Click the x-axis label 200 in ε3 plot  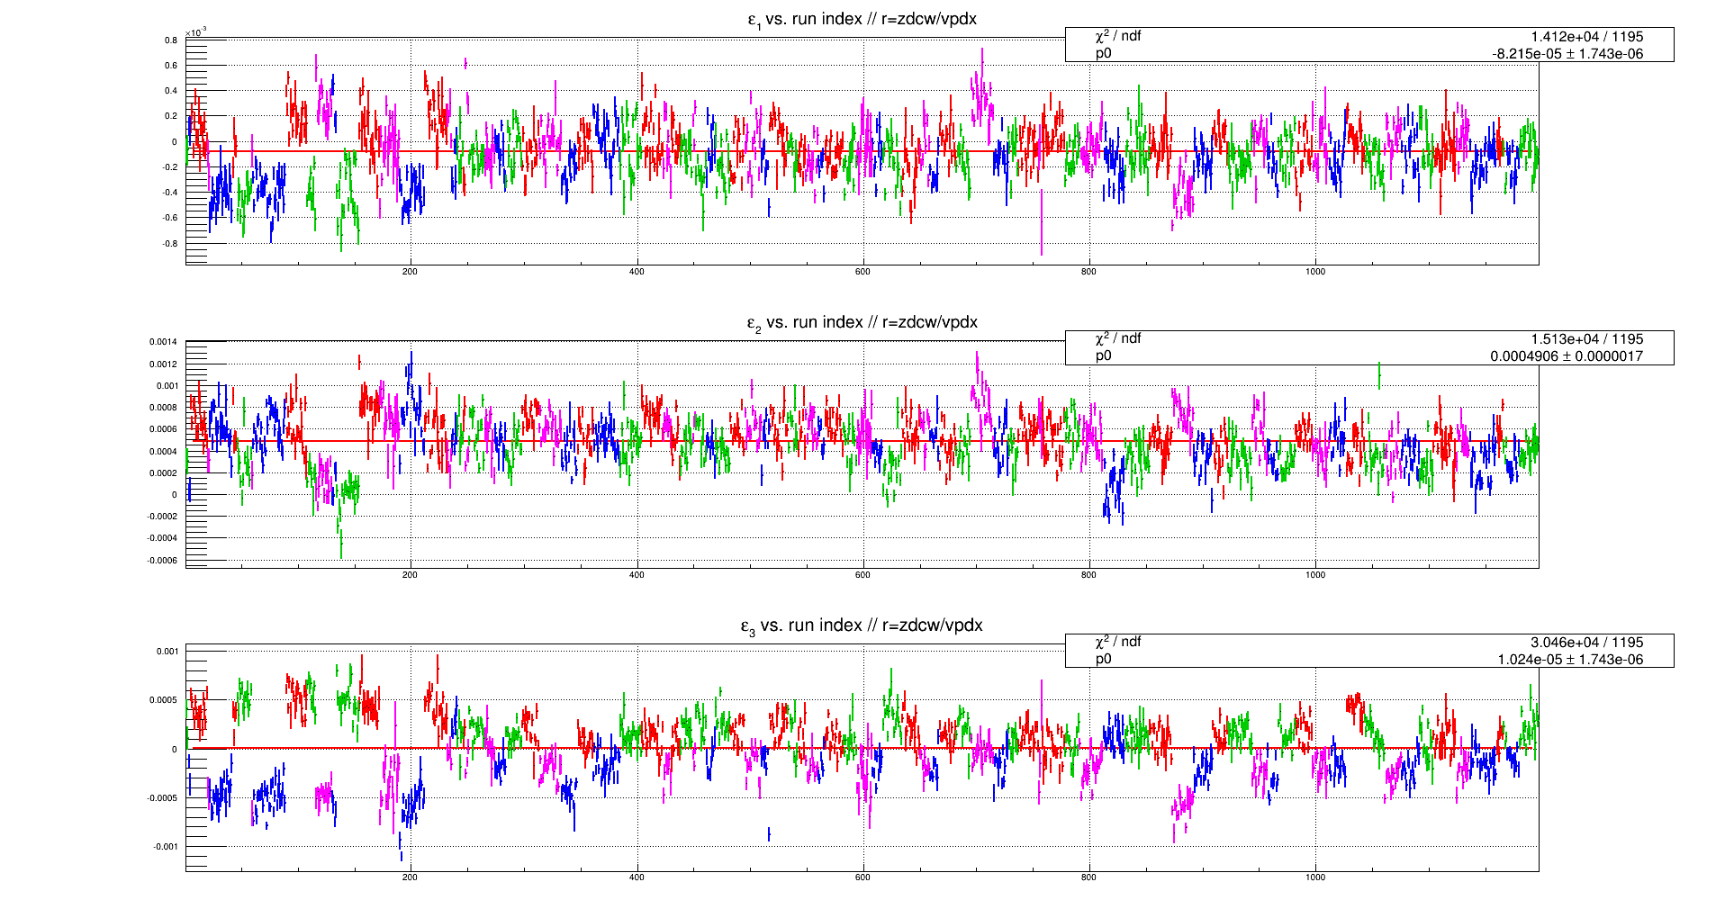(x=411, y=877)
